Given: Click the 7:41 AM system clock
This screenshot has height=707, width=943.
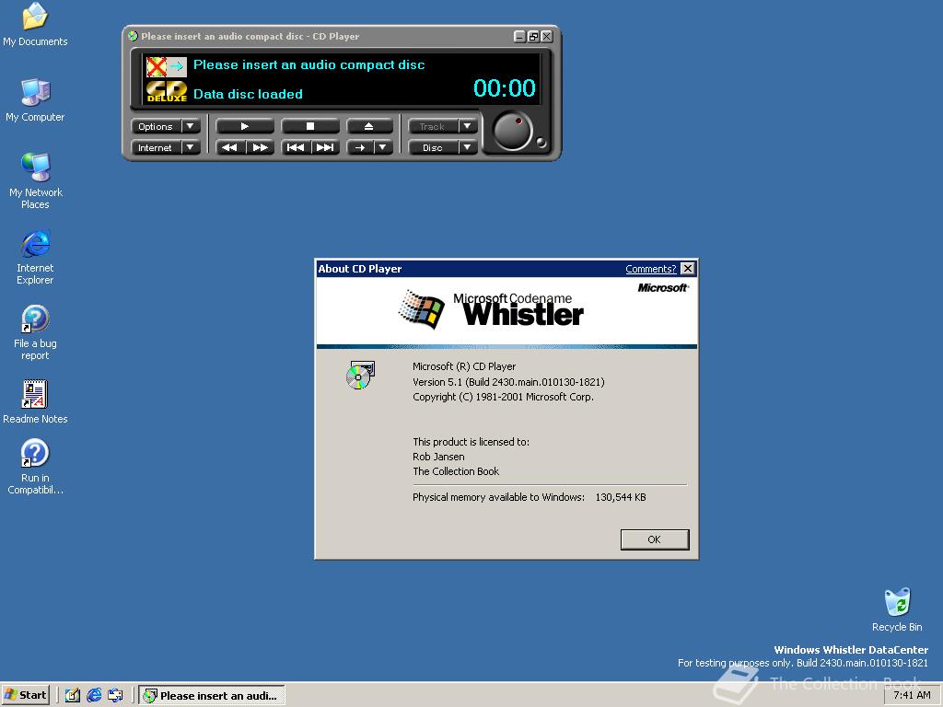Looking at the screenshot, I should (x=912, y=695).
